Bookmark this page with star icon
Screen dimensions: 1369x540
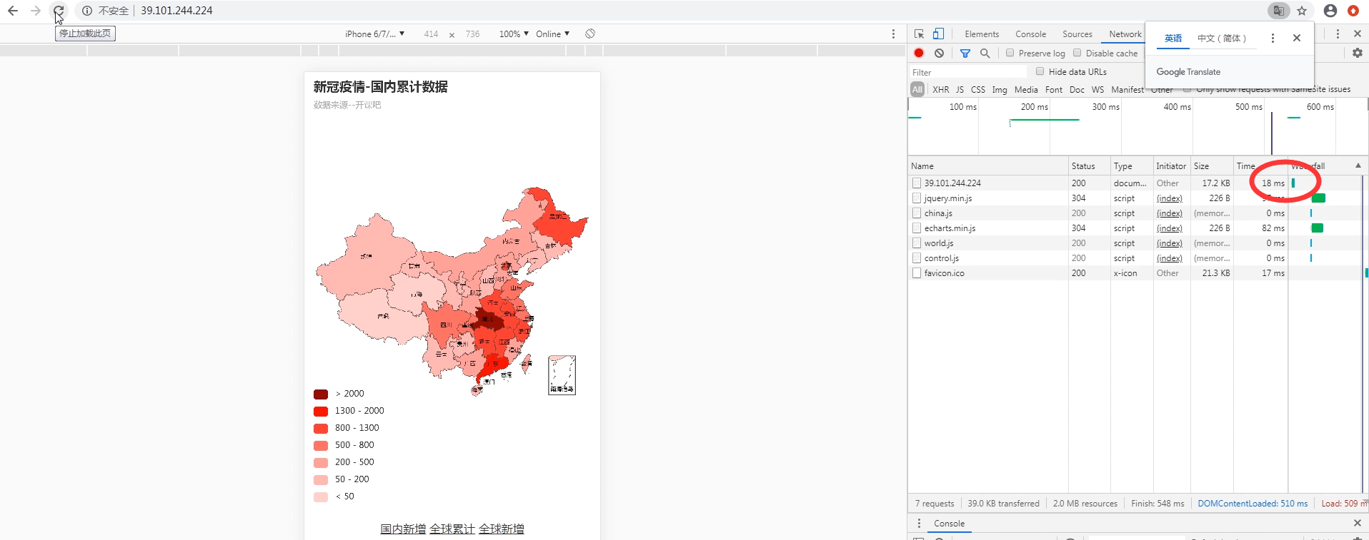click(x=1302, y=11)
